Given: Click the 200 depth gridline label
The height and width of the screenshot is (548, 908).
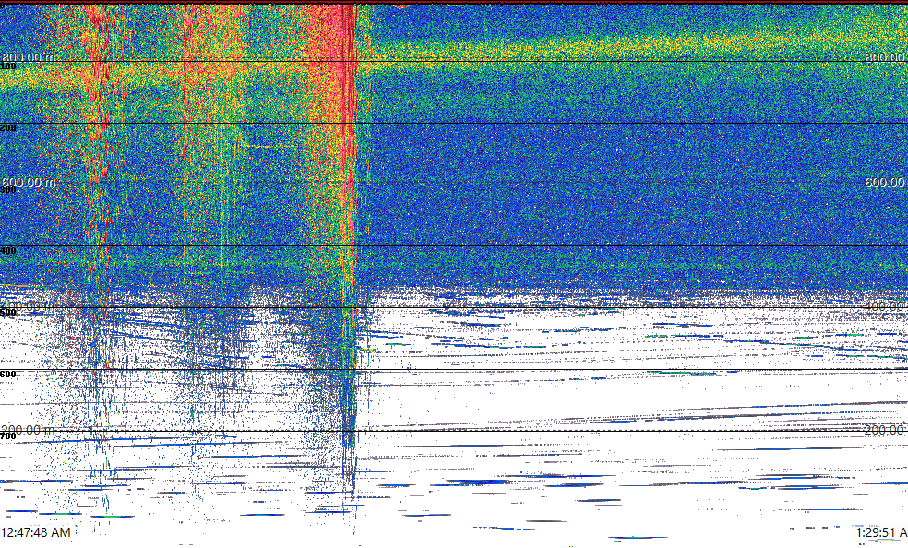Looking at the screenshot, I should [8, 128].
